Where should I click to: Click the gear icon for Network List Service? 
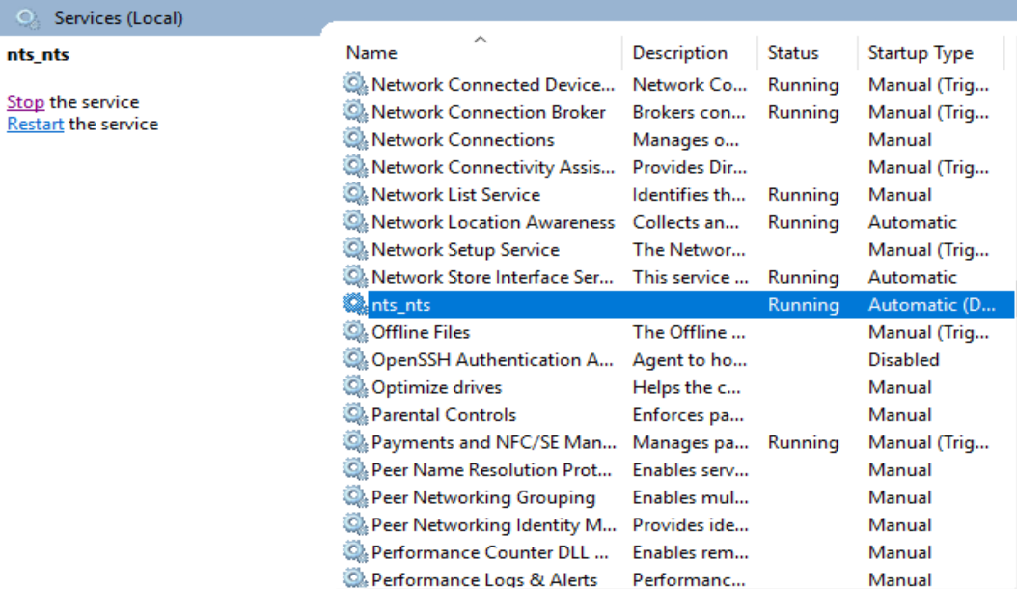355,195
